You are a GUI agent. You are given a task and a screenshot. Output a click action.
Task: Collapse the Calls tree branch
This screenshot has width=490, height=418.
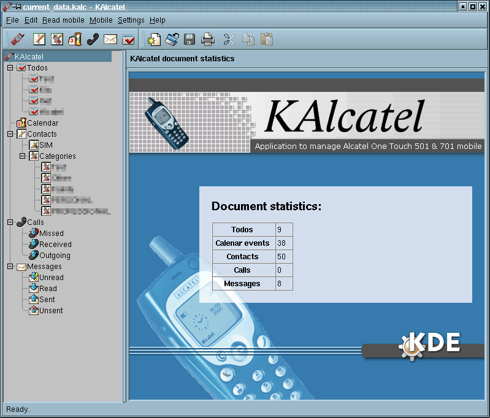tap(10, 222)
